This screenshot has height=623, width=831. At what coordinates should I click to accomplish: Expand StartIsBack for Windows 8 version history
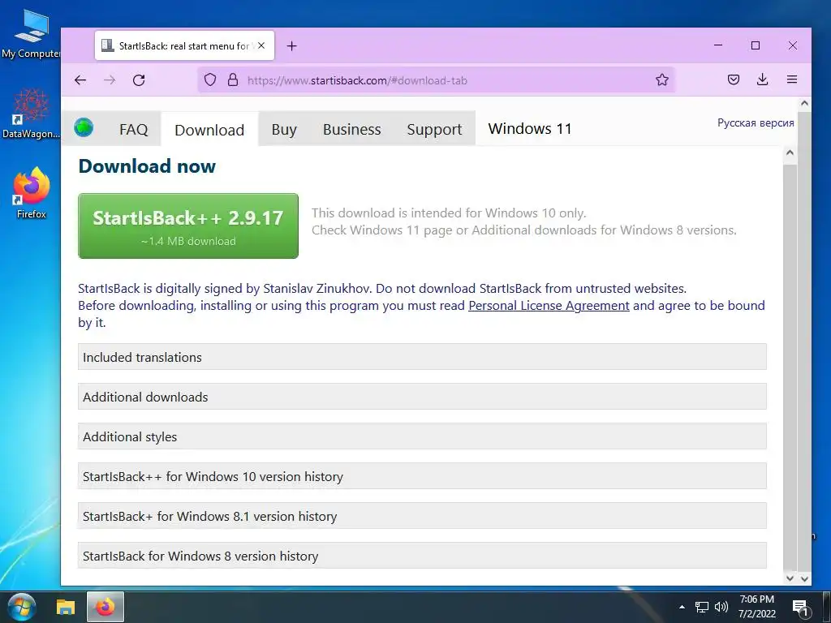pos(422,556)
